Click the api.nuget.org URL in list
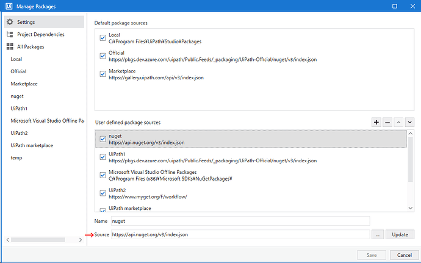 tap(146, 142)
